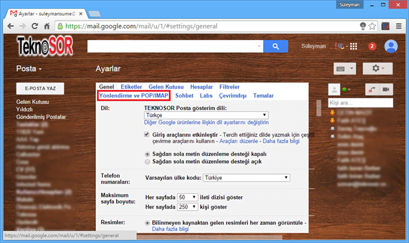Image resolution: width=409 pixels, height=243 pixels.
Task: Open the dropdown arrow beside the keyboard button
Action: (352, 68)
